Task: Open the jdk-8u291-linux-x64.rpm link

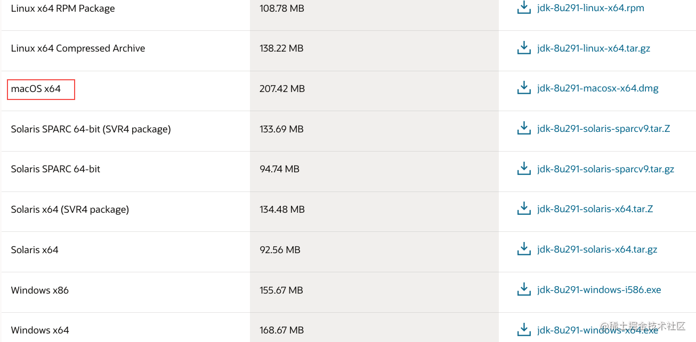Action: pos(590,8)
